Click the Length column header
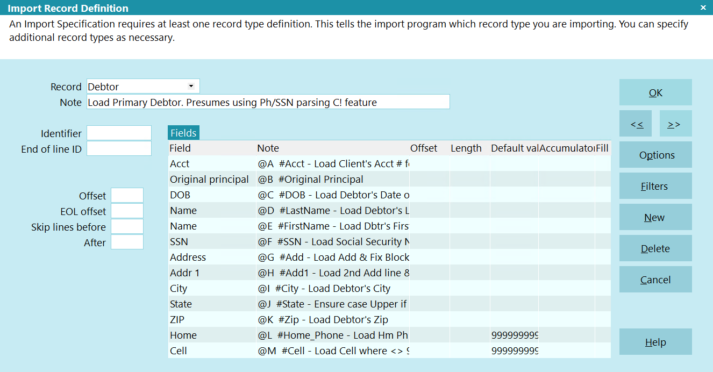This screenshot has width=713, height=372. 469,148
